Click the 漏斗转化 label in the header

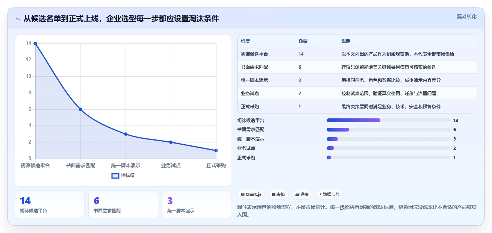pos(467,17)
